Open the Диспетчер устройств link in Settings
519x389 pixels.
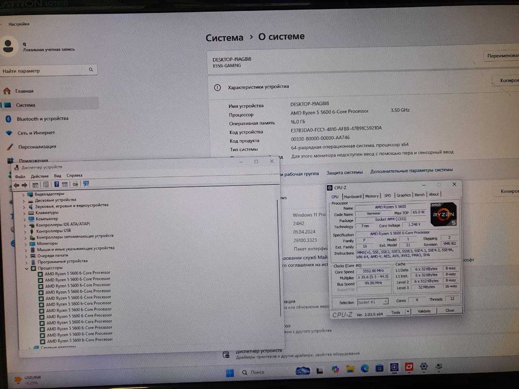[x=259, y=351]
